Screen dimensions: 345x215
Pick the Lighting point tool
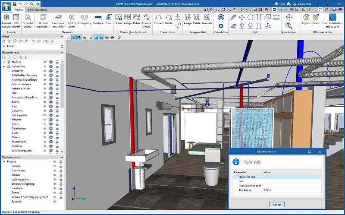click(72, 20)
